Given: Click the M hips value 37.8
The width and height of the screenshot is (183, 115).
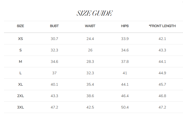Looking at the screenshot, I should (125, 62).
